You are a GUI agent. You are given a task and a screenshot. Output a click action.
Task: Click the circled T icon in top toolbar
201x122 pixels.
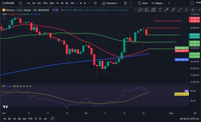131,3
